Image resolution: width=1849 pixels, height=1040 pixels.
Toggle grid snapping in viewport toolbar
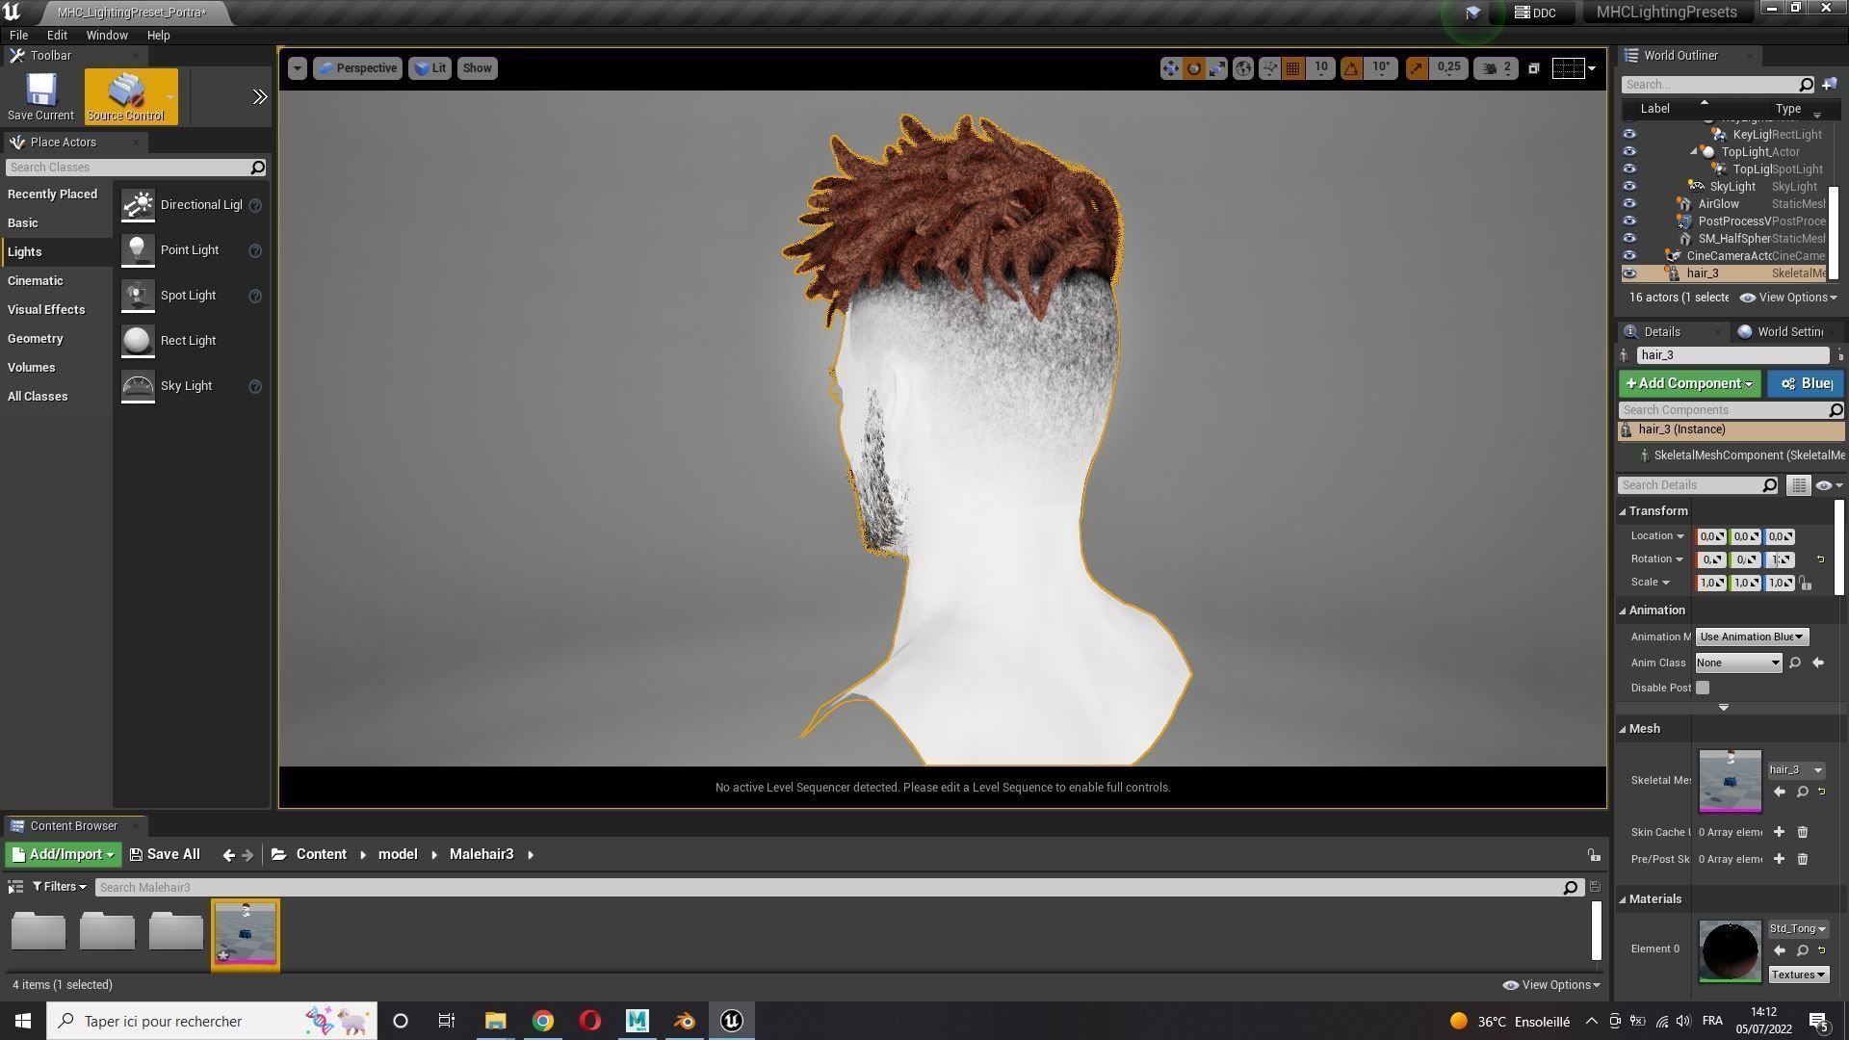coord(1293,68)
